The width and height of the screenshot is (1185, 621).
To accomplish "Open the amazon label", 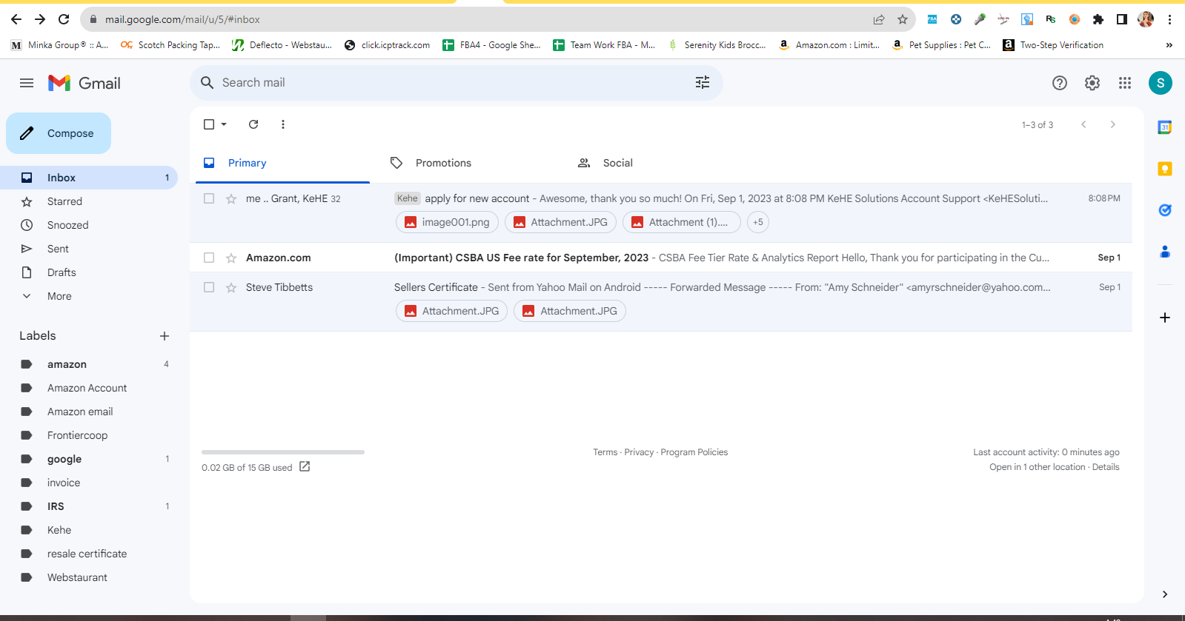I will pos(89,364).
